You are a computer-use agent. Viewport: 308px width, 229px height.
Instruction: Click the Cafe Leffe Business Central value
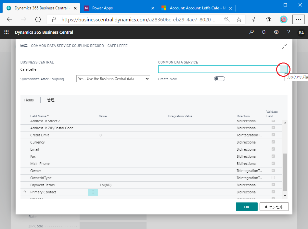[28, 69]
